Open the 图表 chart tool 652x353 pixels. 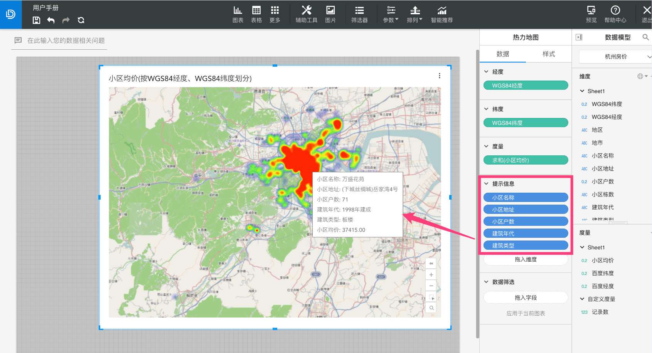coord(238,14)
